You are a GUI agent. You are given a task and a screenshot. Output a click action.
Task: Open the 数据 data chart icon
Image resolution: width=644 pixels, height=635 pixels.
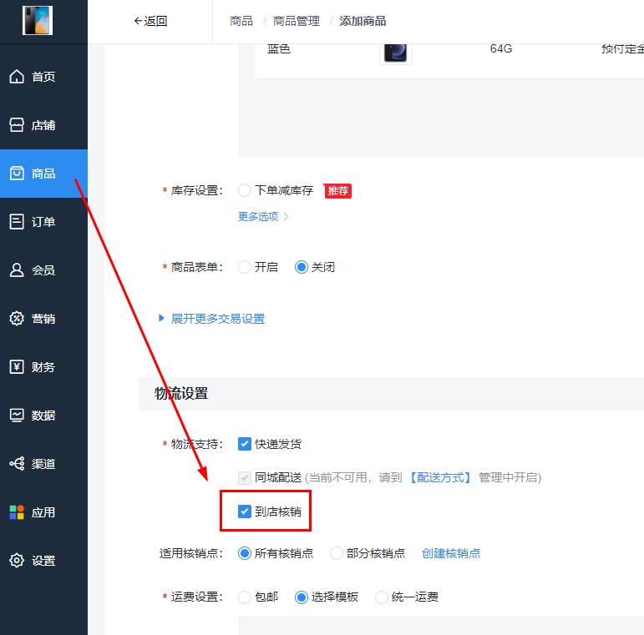17,416
